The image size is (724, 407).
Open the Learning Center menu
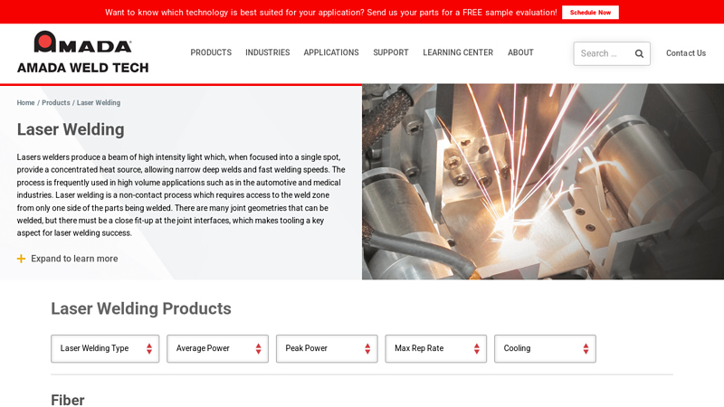coord(458,52)
